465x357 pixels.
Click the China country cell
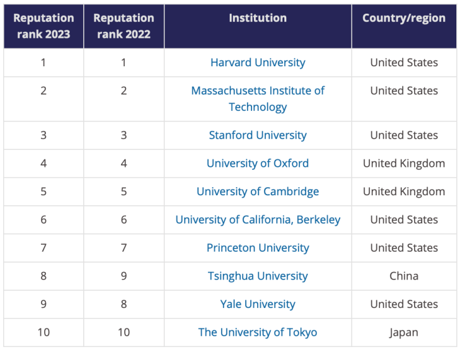pyautogui.click(x=404, y=276)
